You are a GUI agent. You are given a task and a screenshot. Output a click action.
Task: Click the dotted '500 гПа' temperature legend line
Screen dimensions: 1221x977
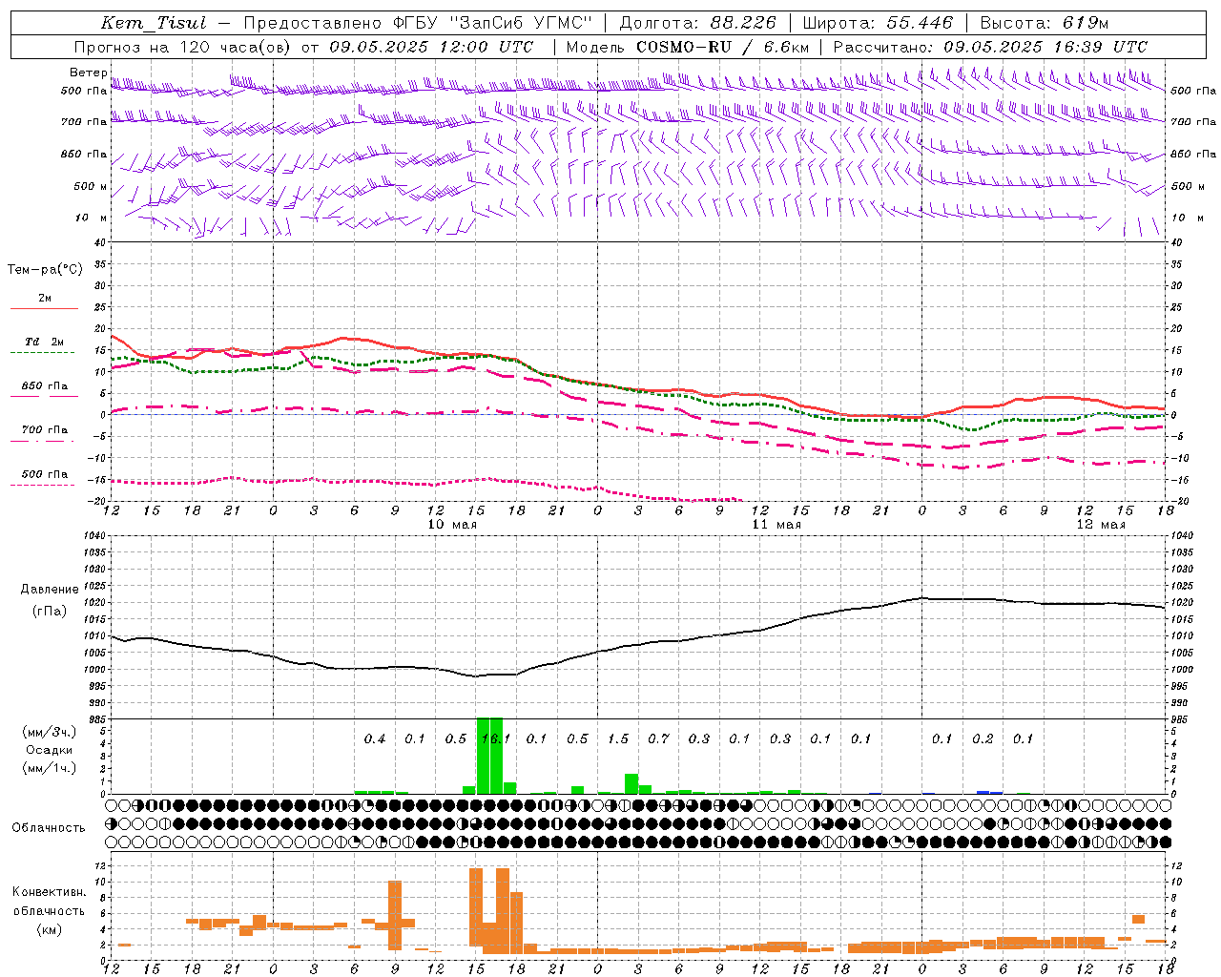click(43, 485)
